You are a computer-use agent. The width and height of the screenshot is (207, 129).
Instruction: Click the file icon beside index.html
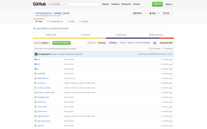click(35, 102)
